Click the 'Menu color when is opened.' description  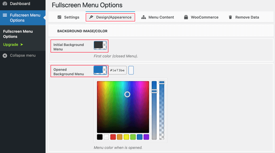tap(118, 148)
